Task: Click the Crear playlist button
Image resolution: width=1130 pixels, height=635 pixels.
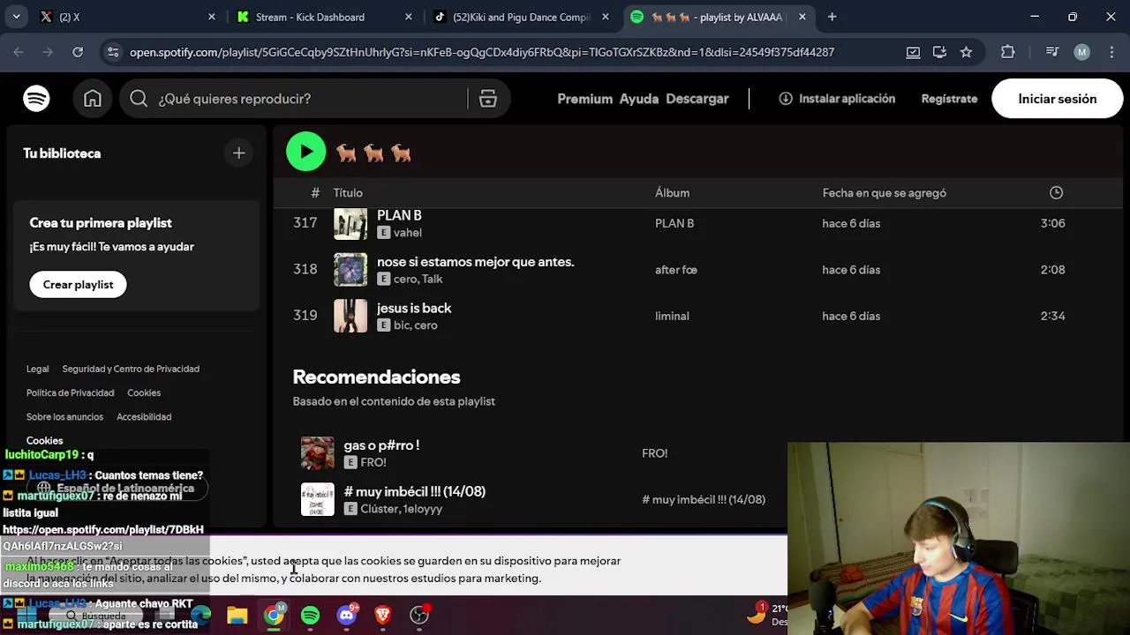Action: pyautogui.click(x=78, y=285)
